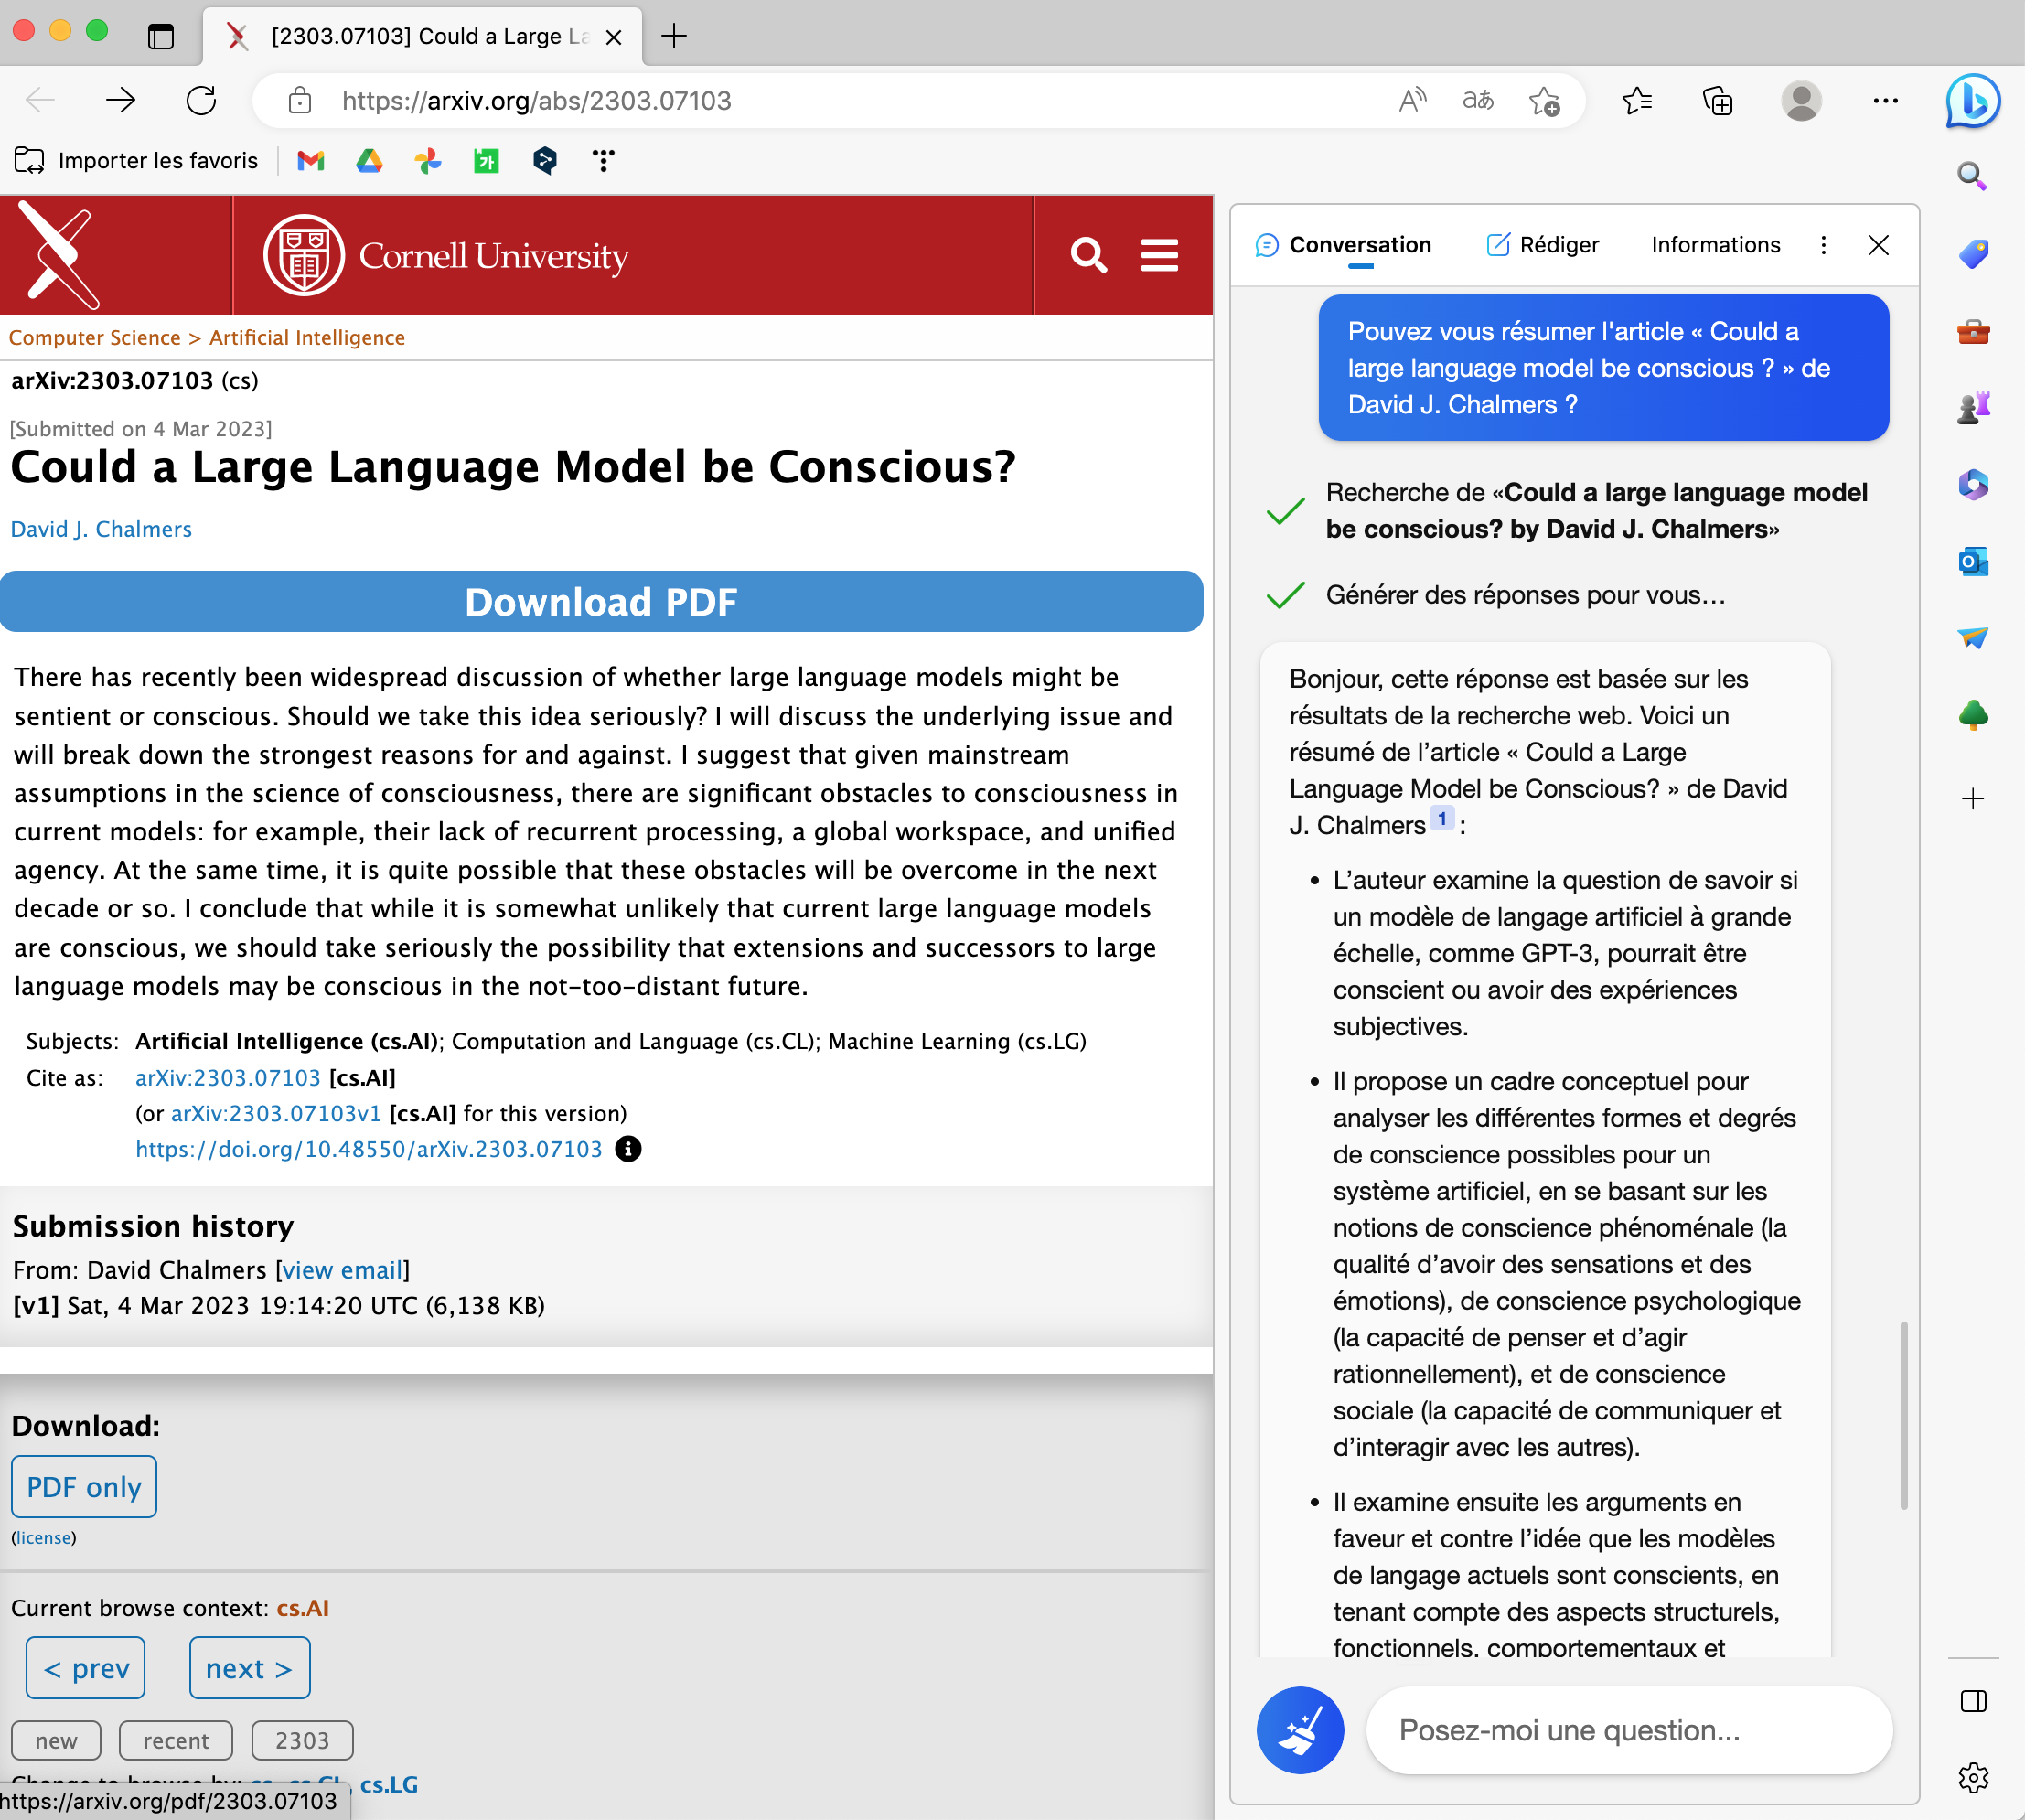This screenshot has width=2025, height=1820.
Task: Click the PDF only button
Action: click(84, 1487)
